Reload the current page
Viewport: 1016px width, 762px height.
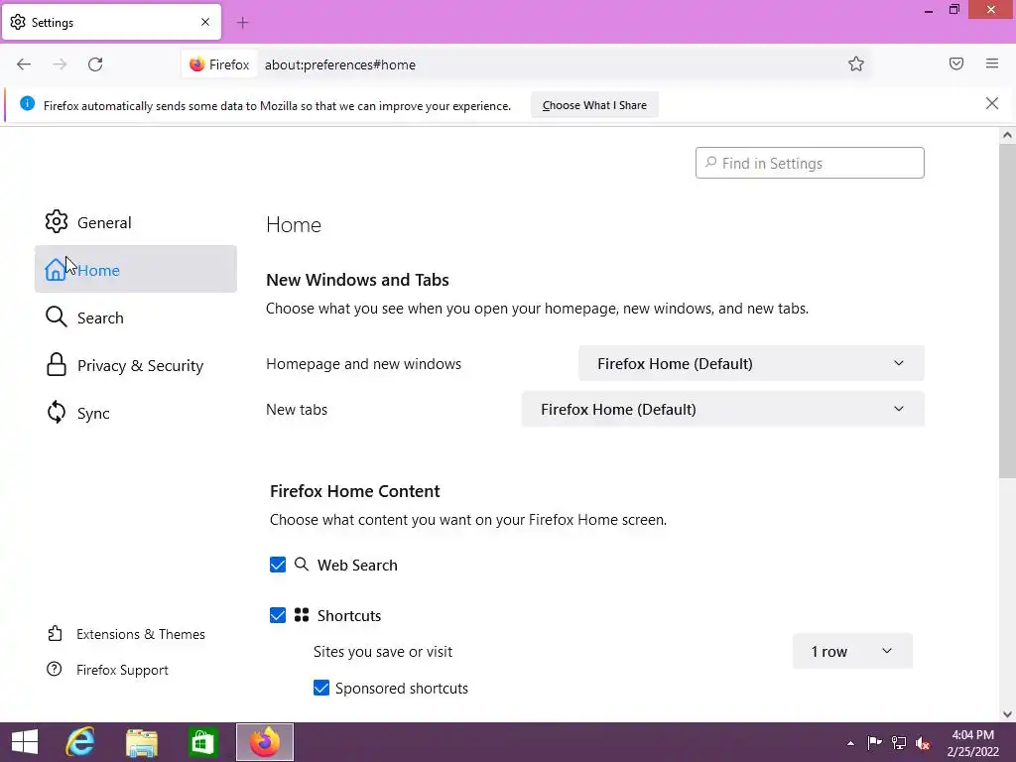[95, 64]
